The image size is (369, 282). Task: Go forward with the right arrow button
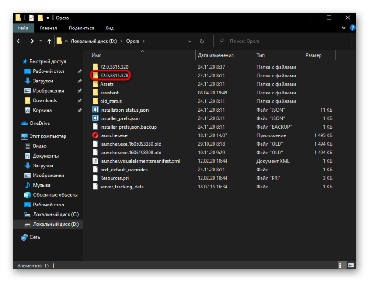click(x=31, y=41)
